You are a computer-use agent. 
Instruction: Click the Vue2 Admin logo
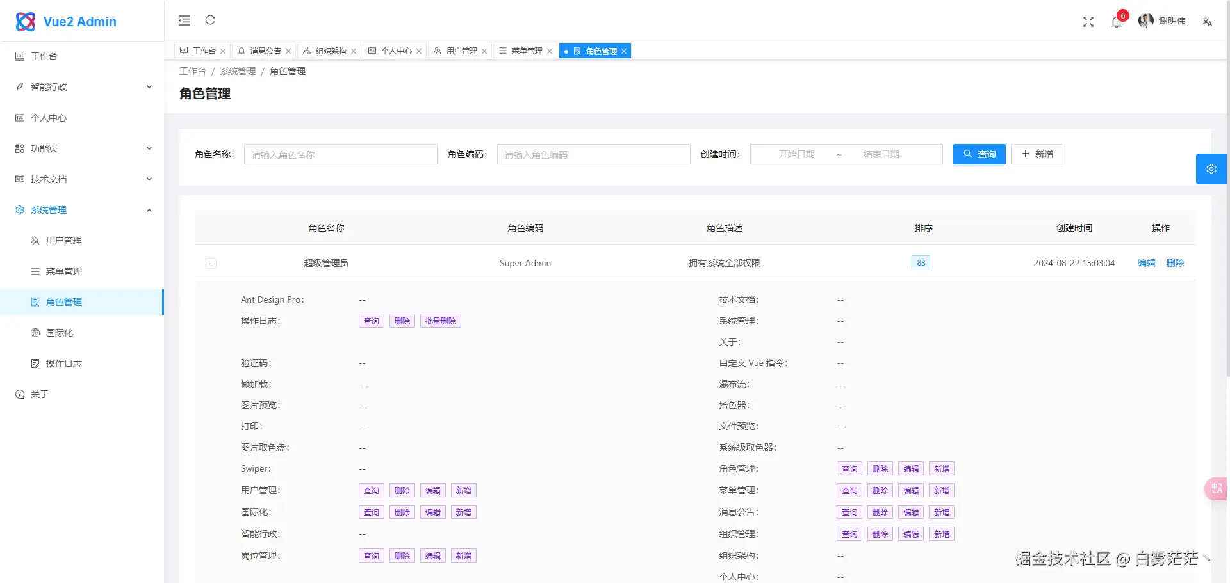pyautogui.click(x=67, y=22)
